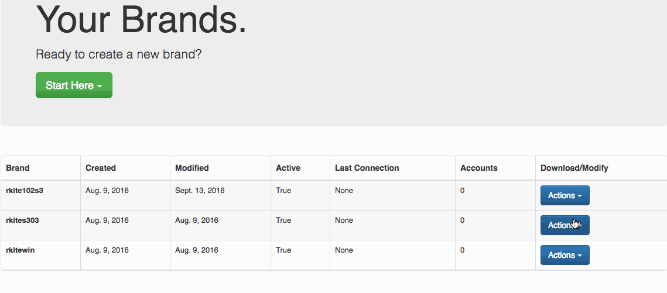Click the Last Connection column header

coord(367,168)
